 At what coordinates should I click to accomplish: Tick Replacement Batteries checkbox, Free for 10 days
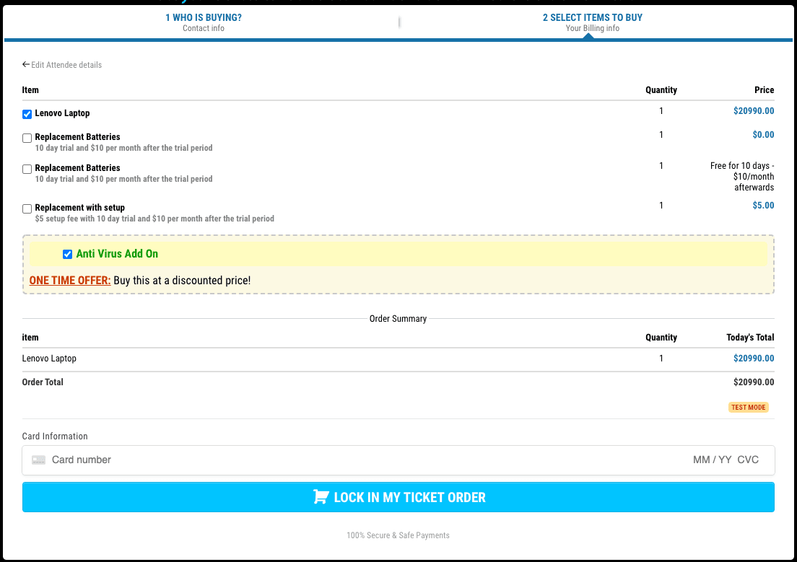[27, 170]
